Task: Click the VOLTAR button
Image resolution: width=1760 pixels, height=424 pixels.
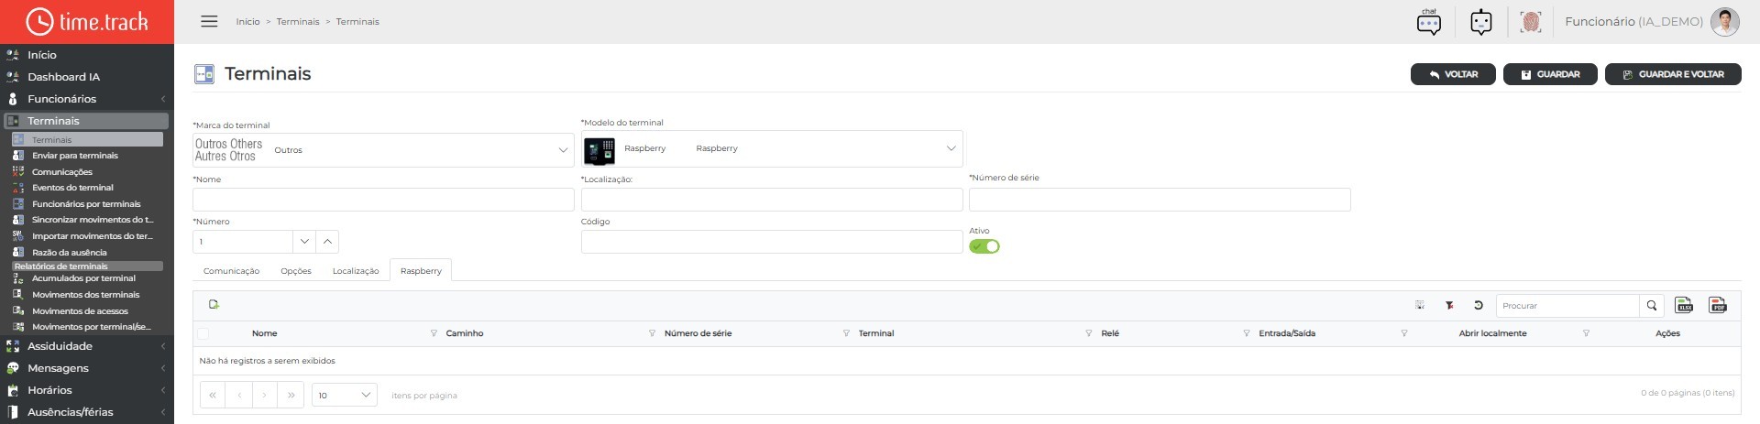Action: pyautogui.click(x=1453, y=74)
